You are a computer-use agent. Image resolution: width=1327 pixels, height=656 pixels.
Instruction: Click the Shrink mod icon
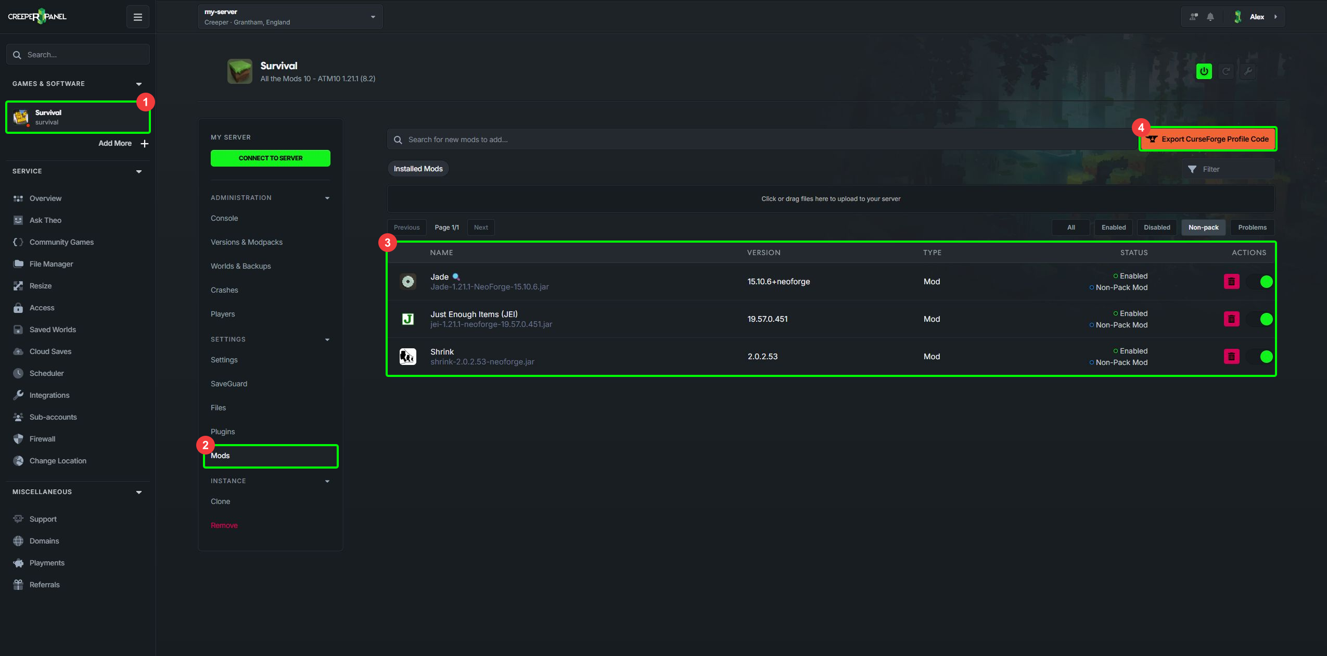coord(408,357)
